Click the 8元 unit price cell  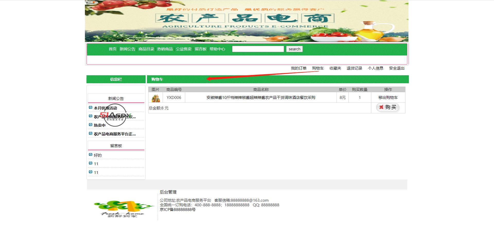pos(342,98)
